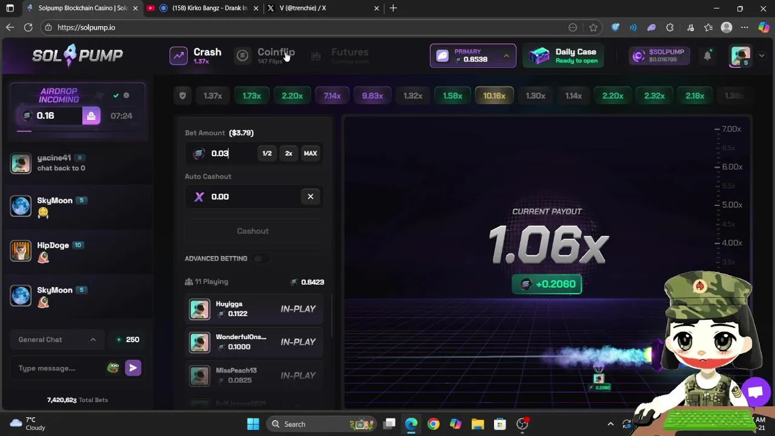Click HipDoge's chat avatar

coord(21,251)
